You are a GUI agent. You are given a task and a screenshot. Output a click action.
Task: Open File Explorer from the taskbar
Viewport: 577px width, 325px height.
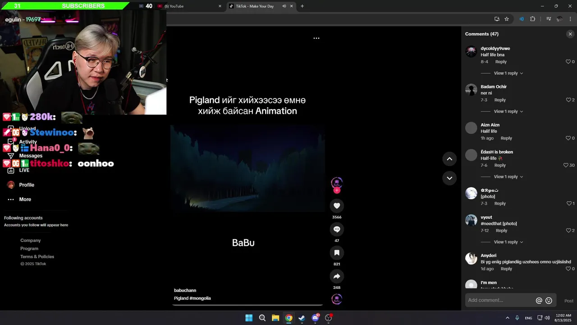pos(275,318)
